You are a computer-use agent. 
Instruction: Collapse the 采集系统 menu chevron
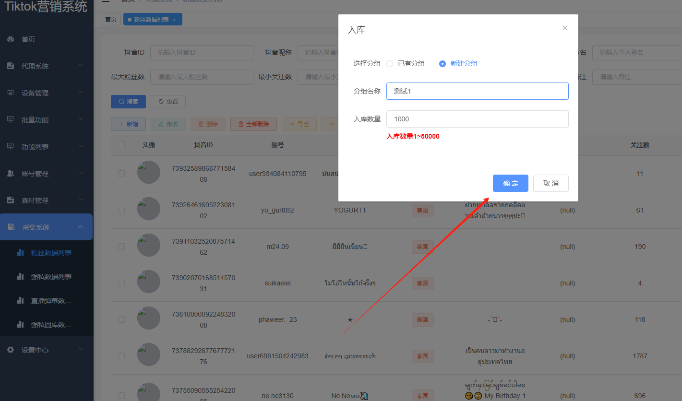(x=80, y=227)
